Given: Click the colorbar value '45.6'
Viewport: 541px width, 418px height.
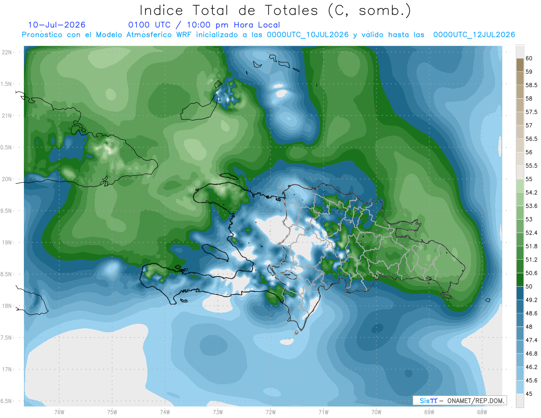Looking at the screenshot, I should pyautogui.click(x=531, y=381).
